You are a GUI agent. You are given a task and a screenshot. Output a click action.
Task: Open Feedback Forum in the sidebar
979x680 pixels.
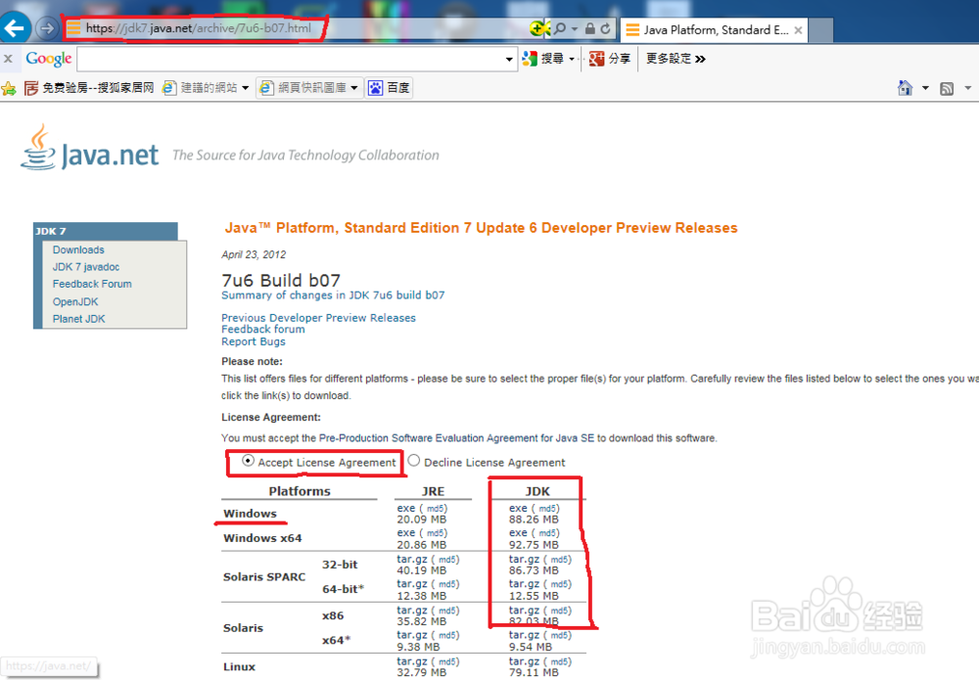click(x=92, y=284)
